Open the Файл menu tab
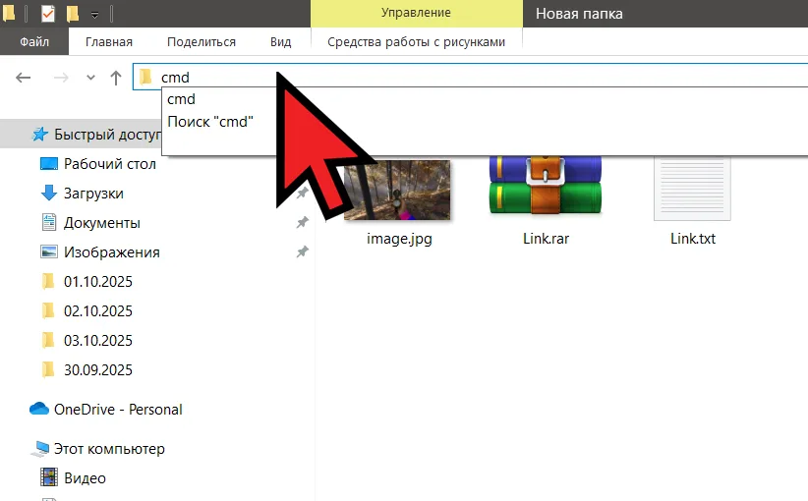808x501 pixels. point(33,42)
